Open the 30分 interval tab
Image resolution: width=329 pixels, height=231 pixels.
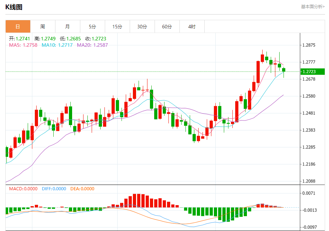coord(142,27)
